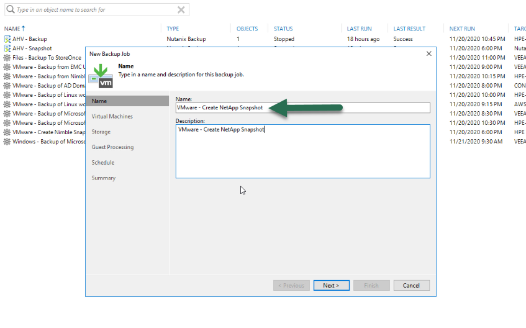Open the Storage wizard step
This screenshot has height=328, width=526.
[101, 132]
